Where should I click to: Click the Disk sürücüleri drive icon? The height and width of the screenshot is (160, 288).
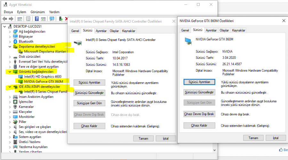point(15,57)
